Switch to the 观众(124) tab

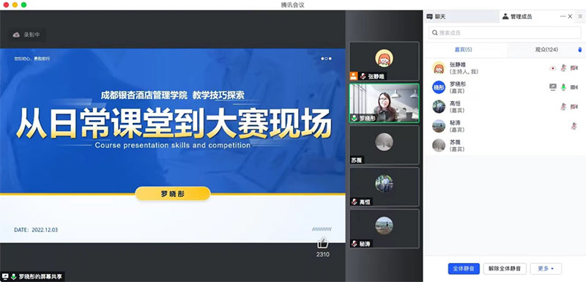546,50
